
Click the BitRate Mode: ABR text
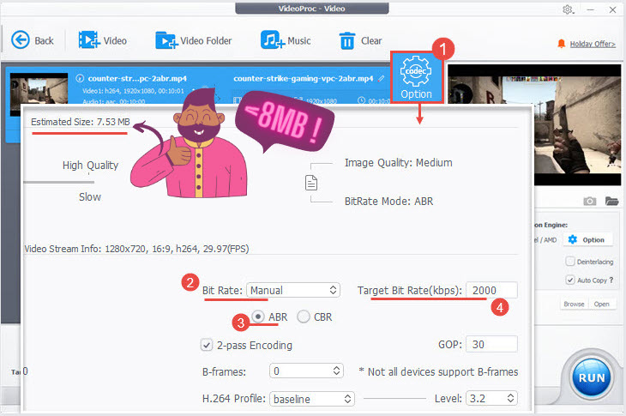[x=388, y=201]
